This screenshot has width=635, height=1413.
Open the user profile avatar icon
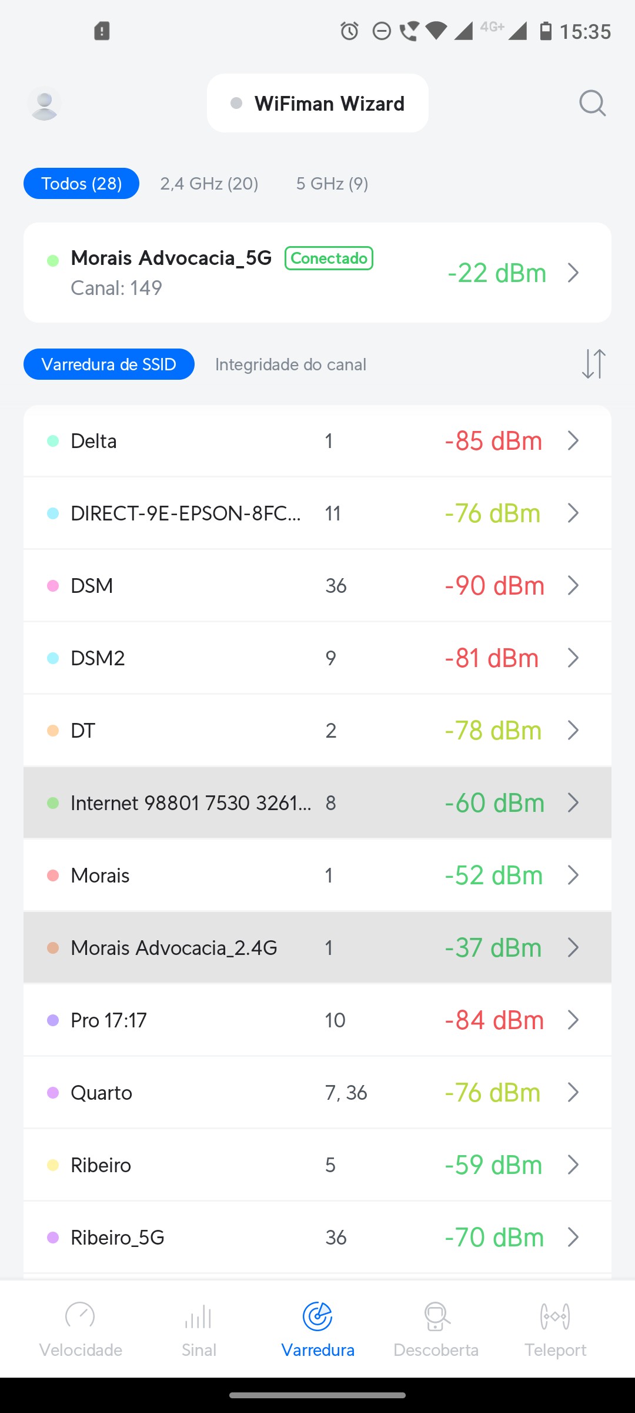click(44, 104)
